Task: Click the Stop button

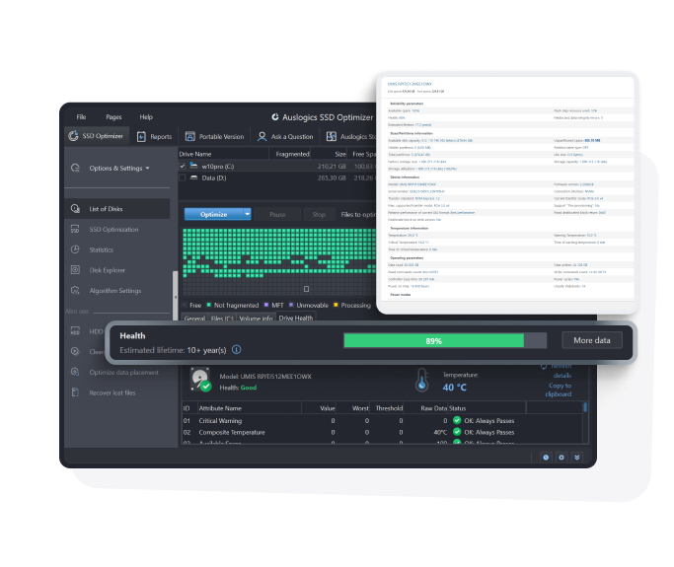Action: tap(319, 214)
